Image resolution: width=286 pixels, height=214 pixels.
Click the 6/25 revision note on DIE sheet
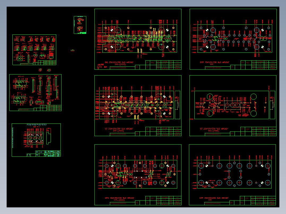point(102,67)
